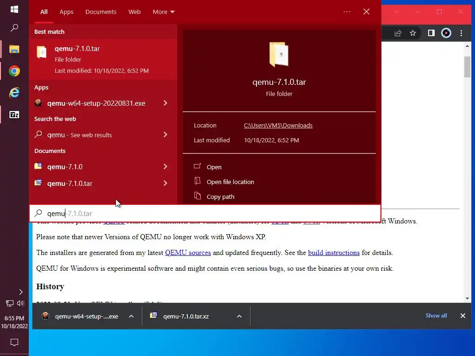Close the search panel with X
The width and height of the screenshot is (475, 356).
pyautogui.click(x=366, y=12)
